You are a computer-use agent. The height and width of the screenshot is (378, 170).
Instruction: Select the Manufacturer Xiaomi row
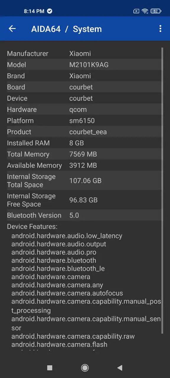pyautogui.click(x=84, y=53)
